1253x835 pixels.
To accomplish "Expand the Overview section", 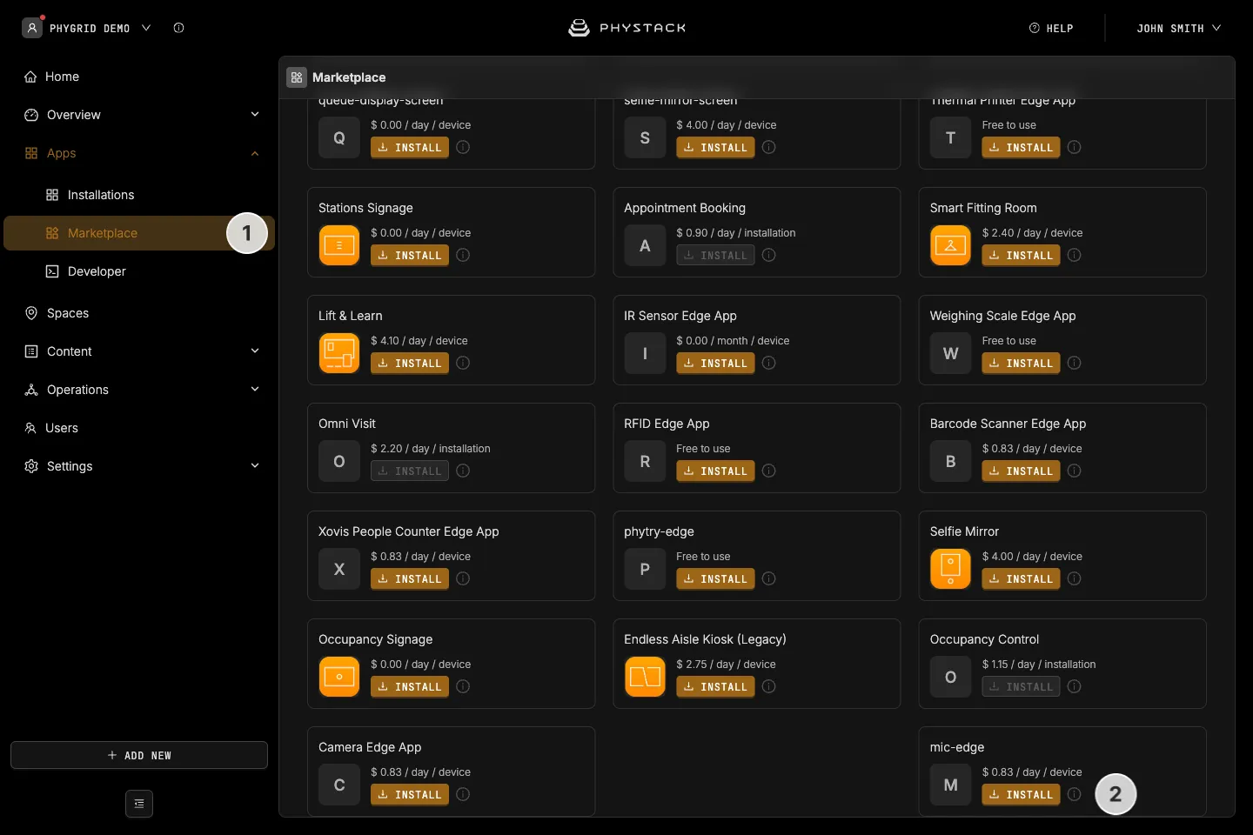I will coord(255,115).
